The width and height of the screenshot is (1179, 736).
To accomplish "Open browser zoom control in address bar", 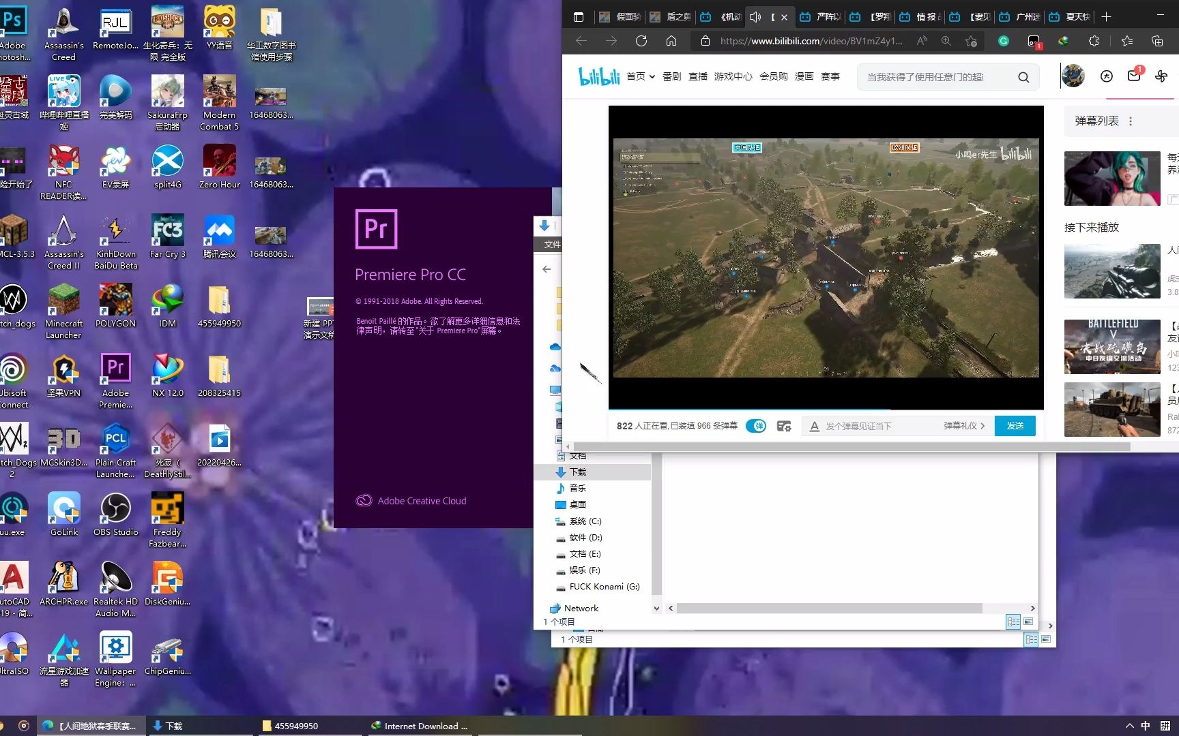I will 946,41.
